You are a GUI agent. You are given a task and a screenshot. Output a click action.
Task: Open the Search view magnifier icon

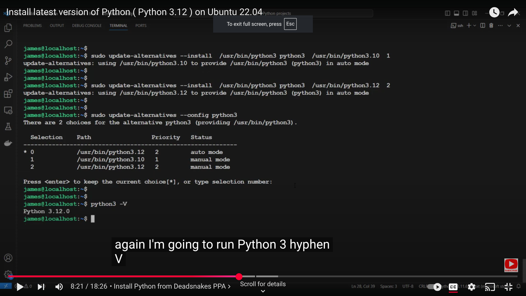click(x=8, y=44)
